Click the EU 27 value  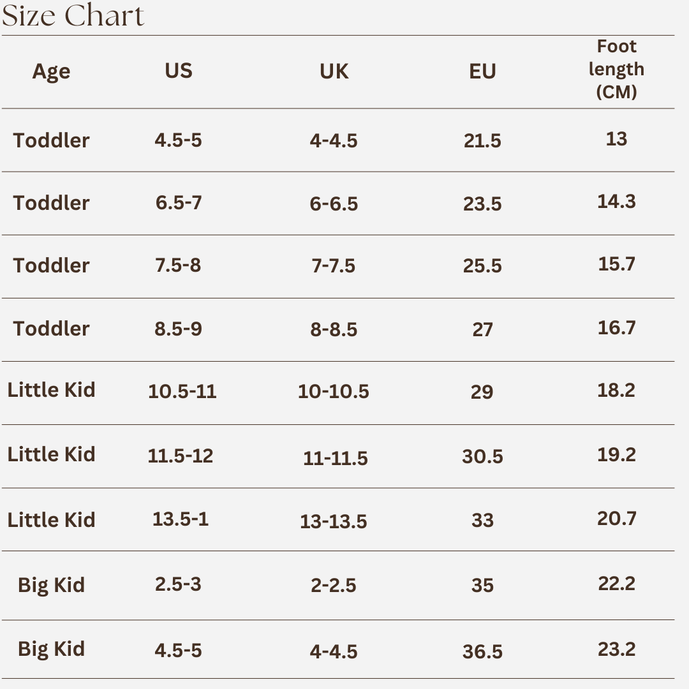(482, 330)
